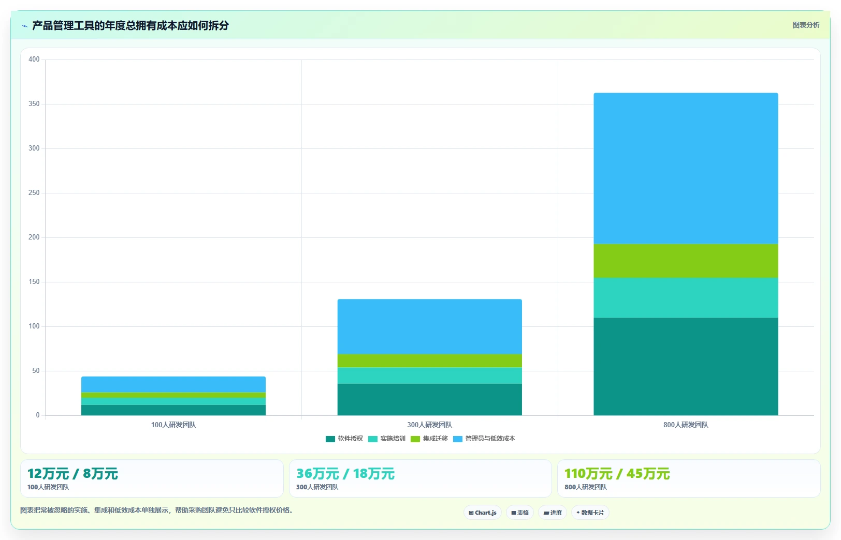Toggle the 软件授权 legend color box

[330, 439]
